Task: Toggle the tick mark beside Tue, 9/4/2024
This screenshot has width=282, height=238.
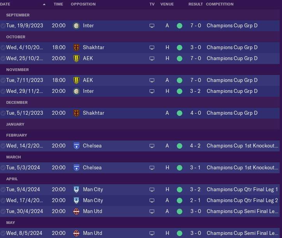Action: 3,190
